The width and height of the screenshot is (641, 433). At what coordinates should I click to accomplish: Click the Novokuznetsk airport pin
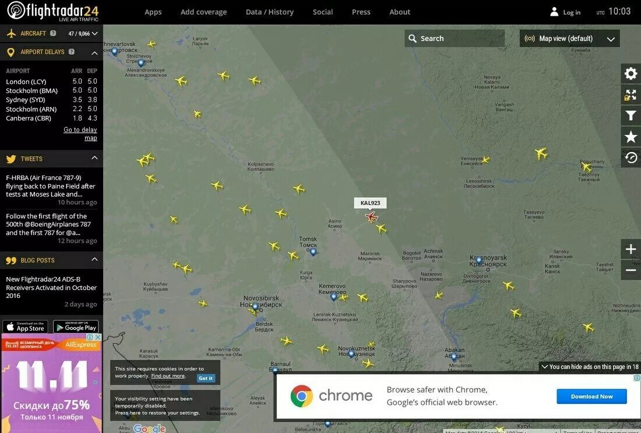351,354
